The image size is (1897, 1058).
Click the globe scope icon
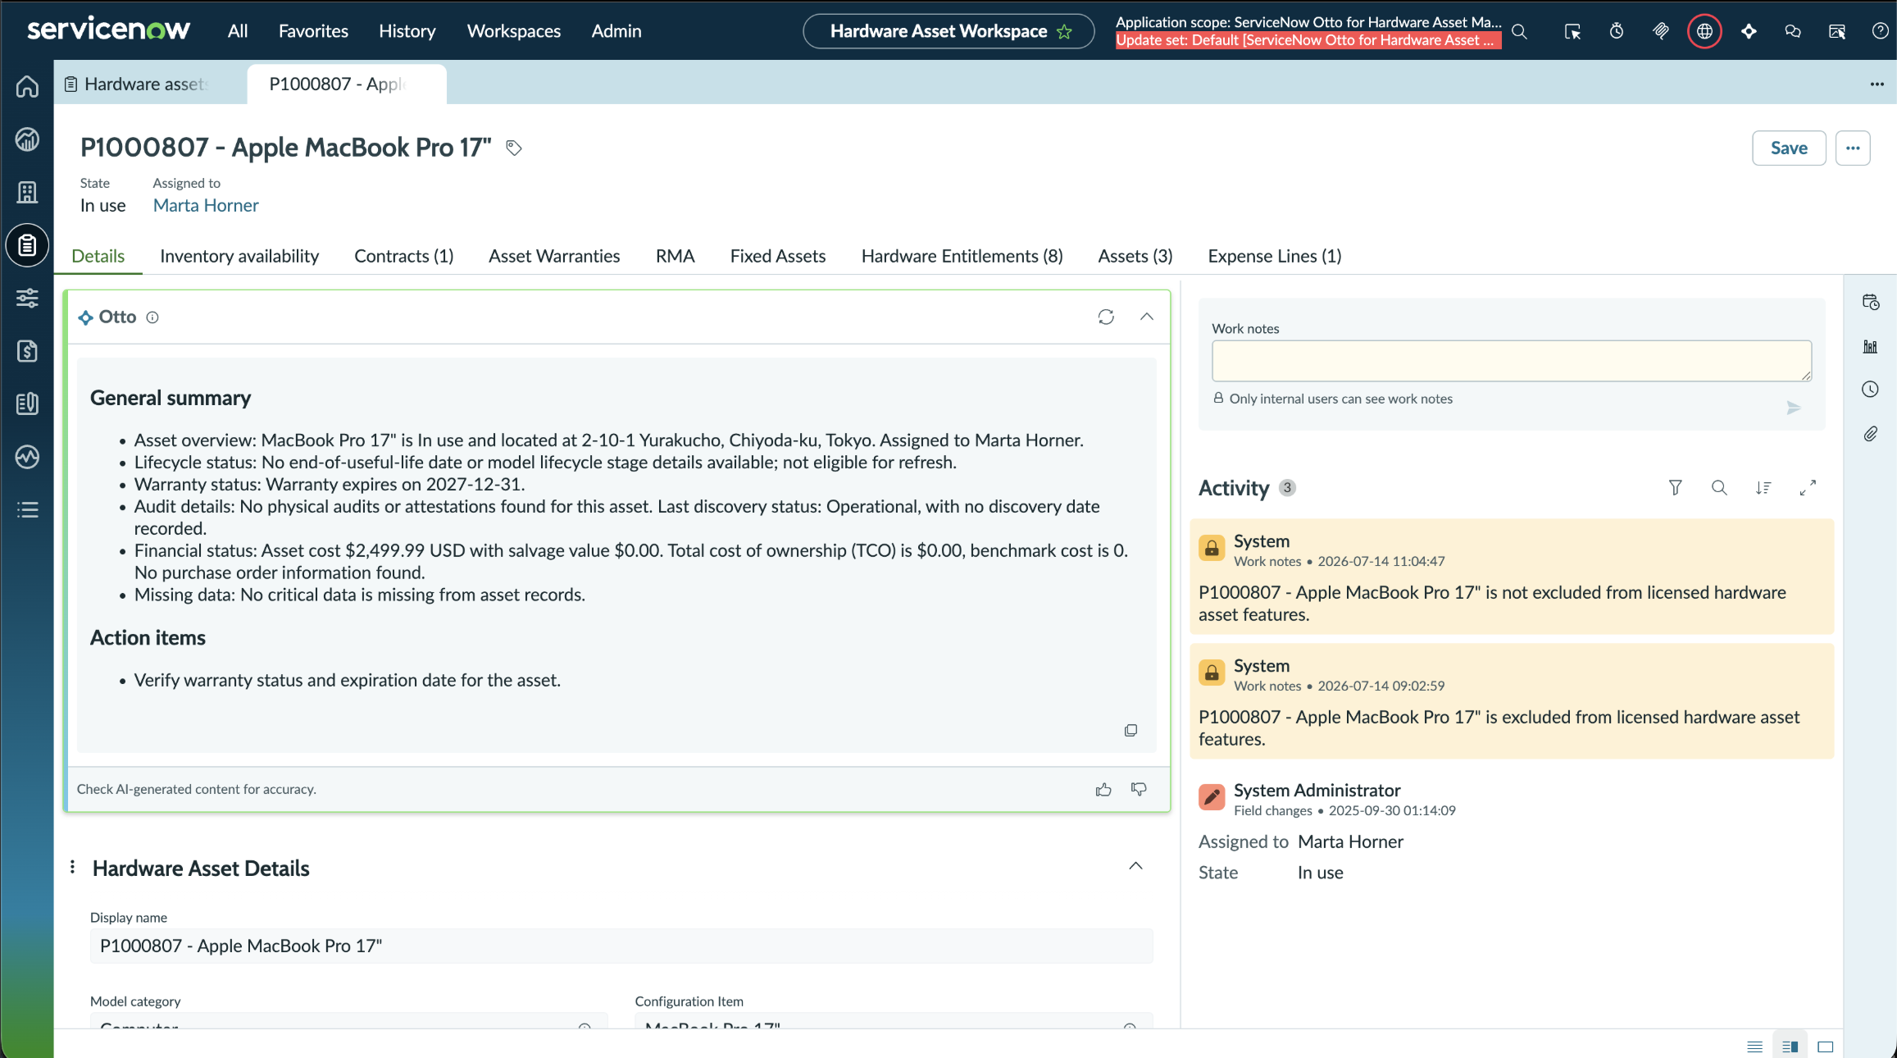(x=1704, y=31)
